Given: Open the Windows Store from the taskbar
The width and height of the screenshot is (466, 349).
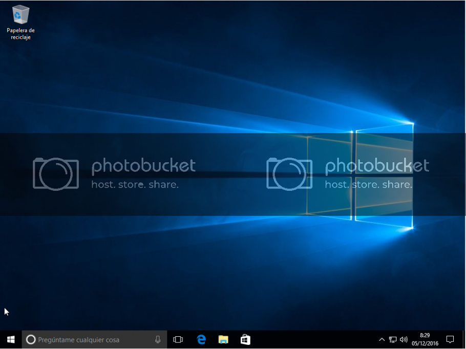Looking at the screenshot, I should tap(245, 339).
